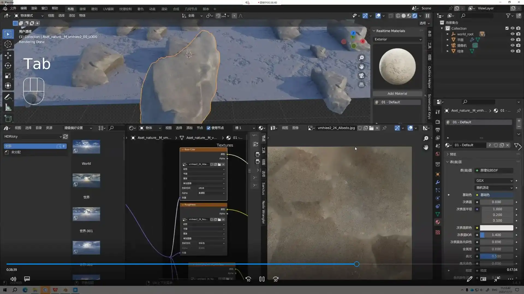Open the GGX distribution dropdown

point(494,180)
